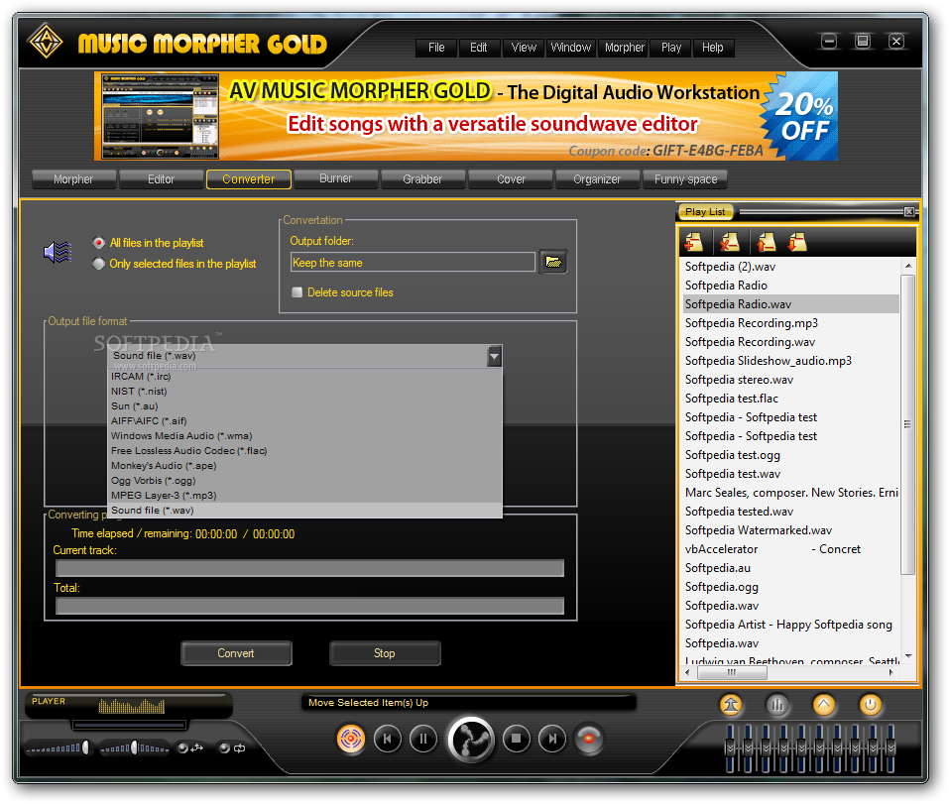Move selected playlist item up icon
Screen dimensions: 949x804
click(766, 243)
